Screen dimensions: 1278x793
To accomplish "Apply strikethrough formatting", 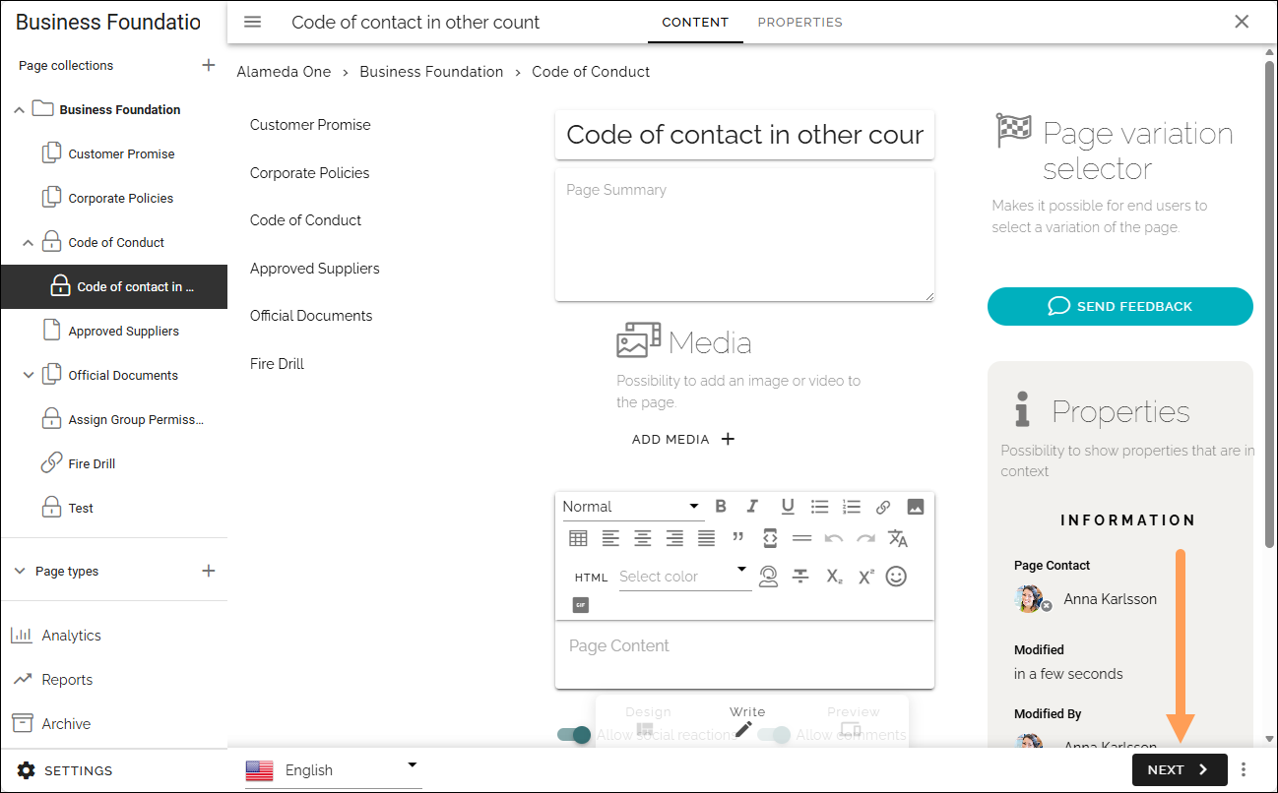I will (x=800, y=577).
